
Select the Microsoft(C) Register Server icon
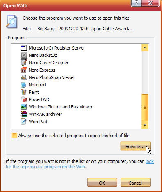coord(24,48)
